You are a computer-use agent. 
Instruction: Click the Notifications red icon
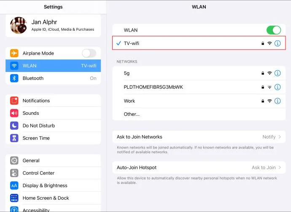click(14, 101)
